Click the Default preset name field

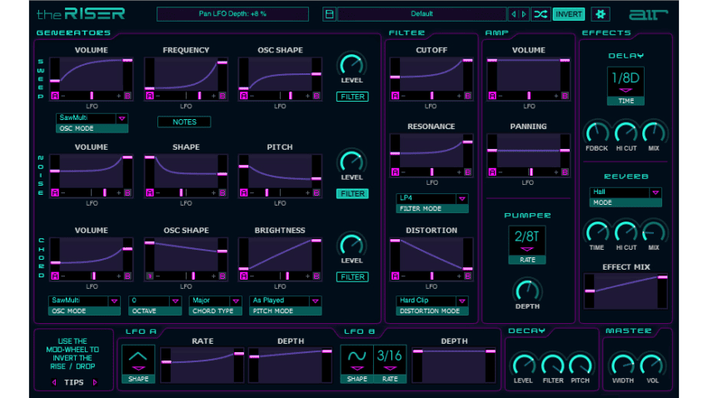click(421, 14)
